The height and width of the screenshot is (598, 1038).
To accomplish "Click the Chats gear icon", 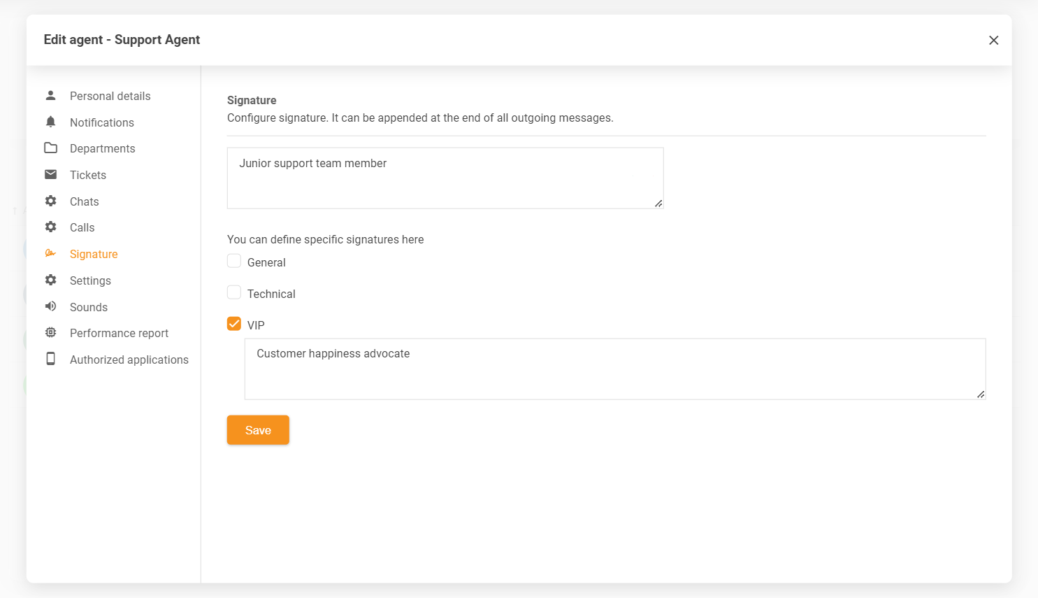I will pos(50,201).
